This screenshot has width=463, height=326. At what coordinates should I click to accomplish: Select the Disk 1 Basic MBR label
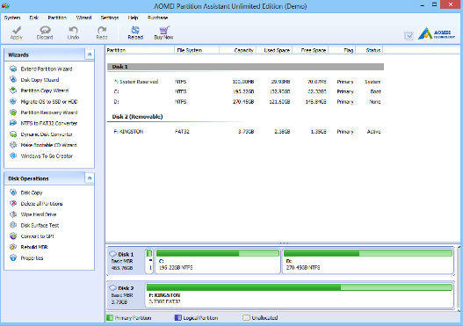pyautogui.click(x=122, y=261)
